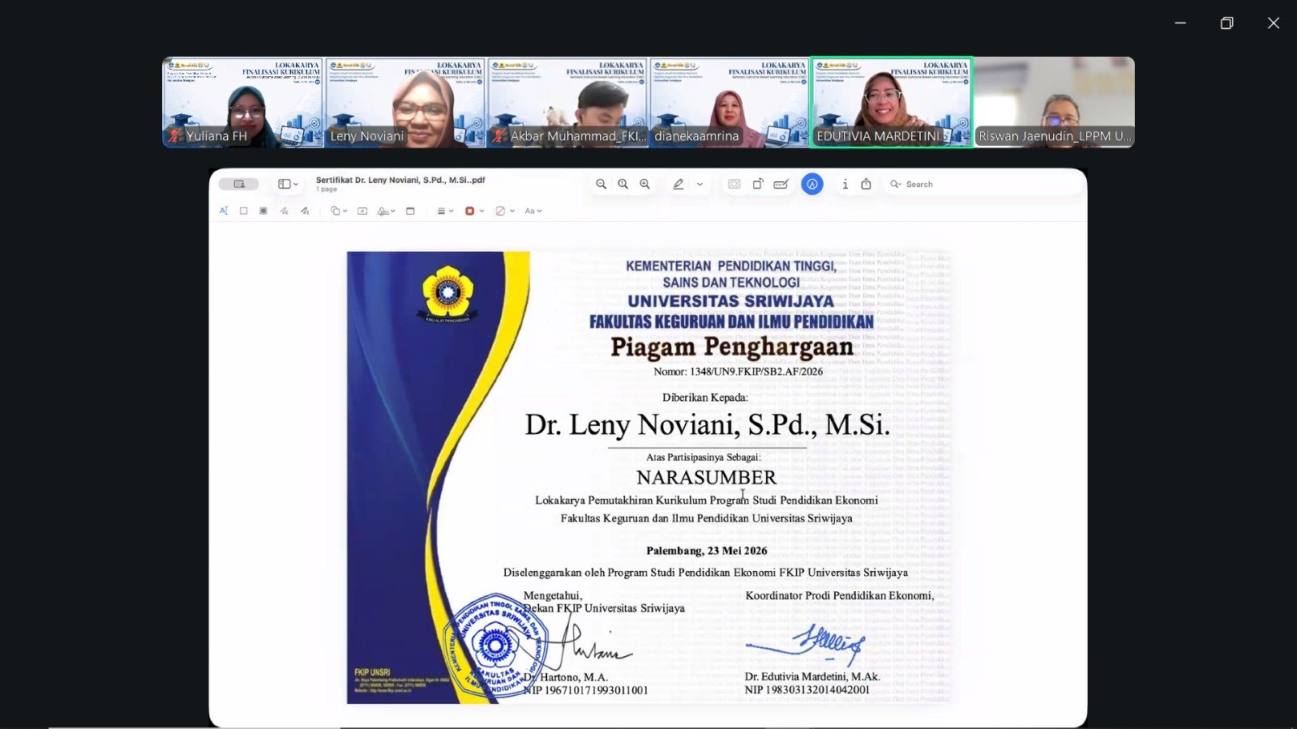Insert a text box annotation
The height and width of the screenshot is (729, 1297).
362,211
